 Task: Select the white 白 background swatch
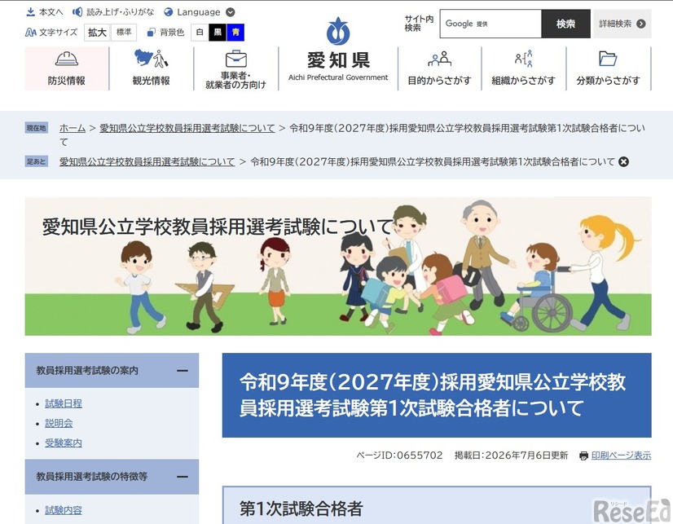[200, 32]
